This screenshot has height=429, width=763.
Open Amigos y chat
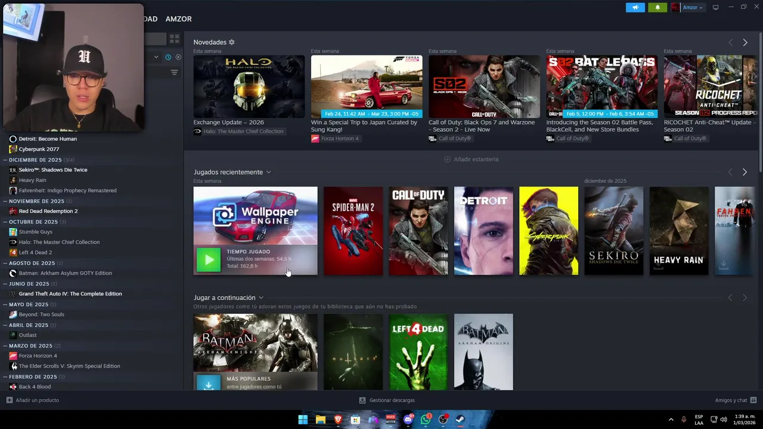click(x=736, y=400)
